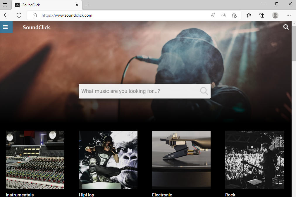Open a new tab with the plus button
This screenshot has height=197, width=296.
point(87,5)
